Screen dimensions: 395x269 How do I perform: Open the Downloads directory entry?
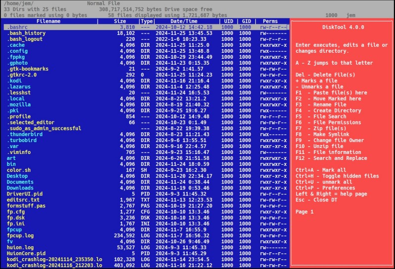point(20,188)
